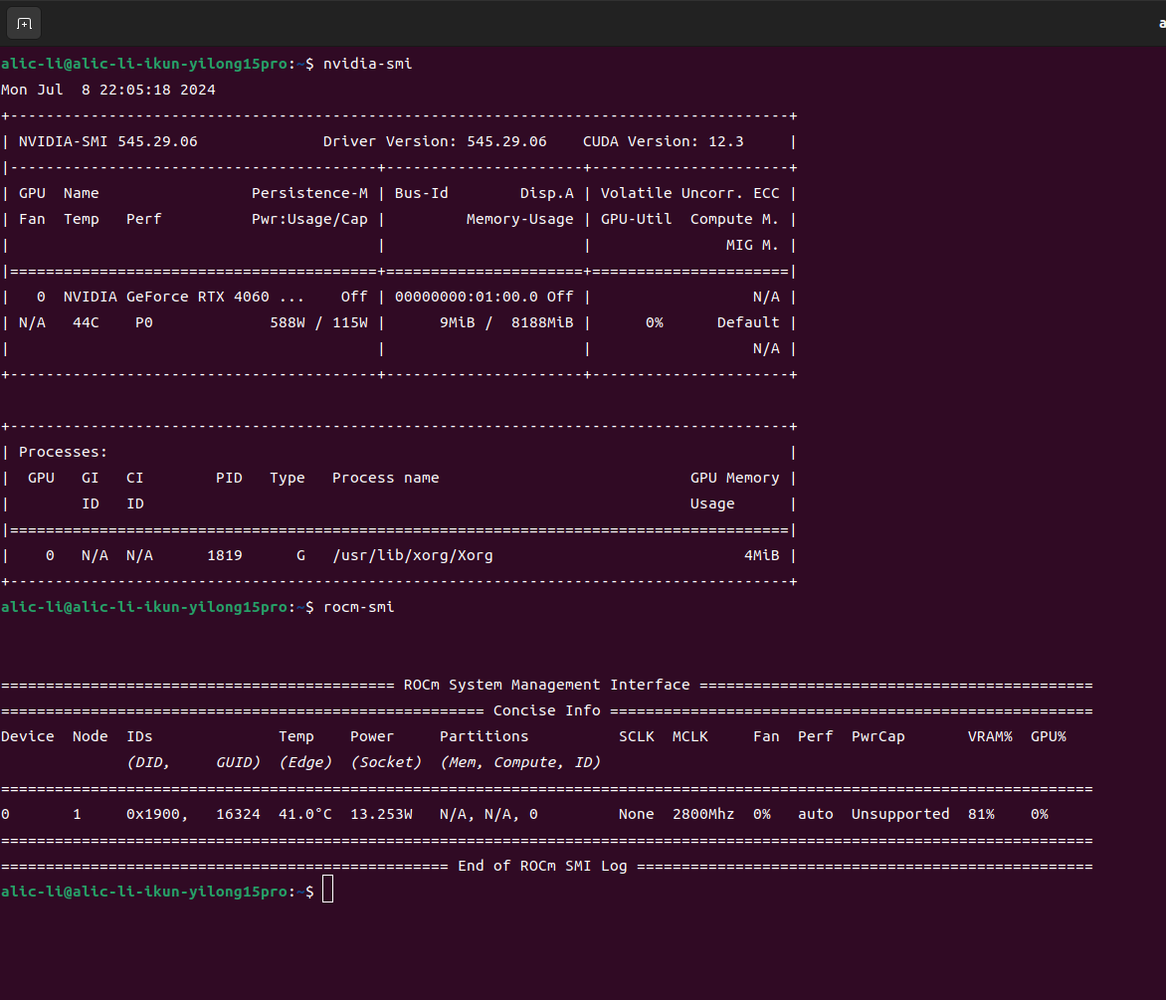Click the new terminal tab icon
Viewport: 1166px width, 1000px height.
pos(24,23)
